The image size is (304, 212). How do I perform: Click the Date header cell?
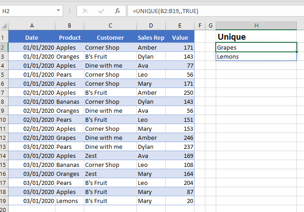coord(32,37)
